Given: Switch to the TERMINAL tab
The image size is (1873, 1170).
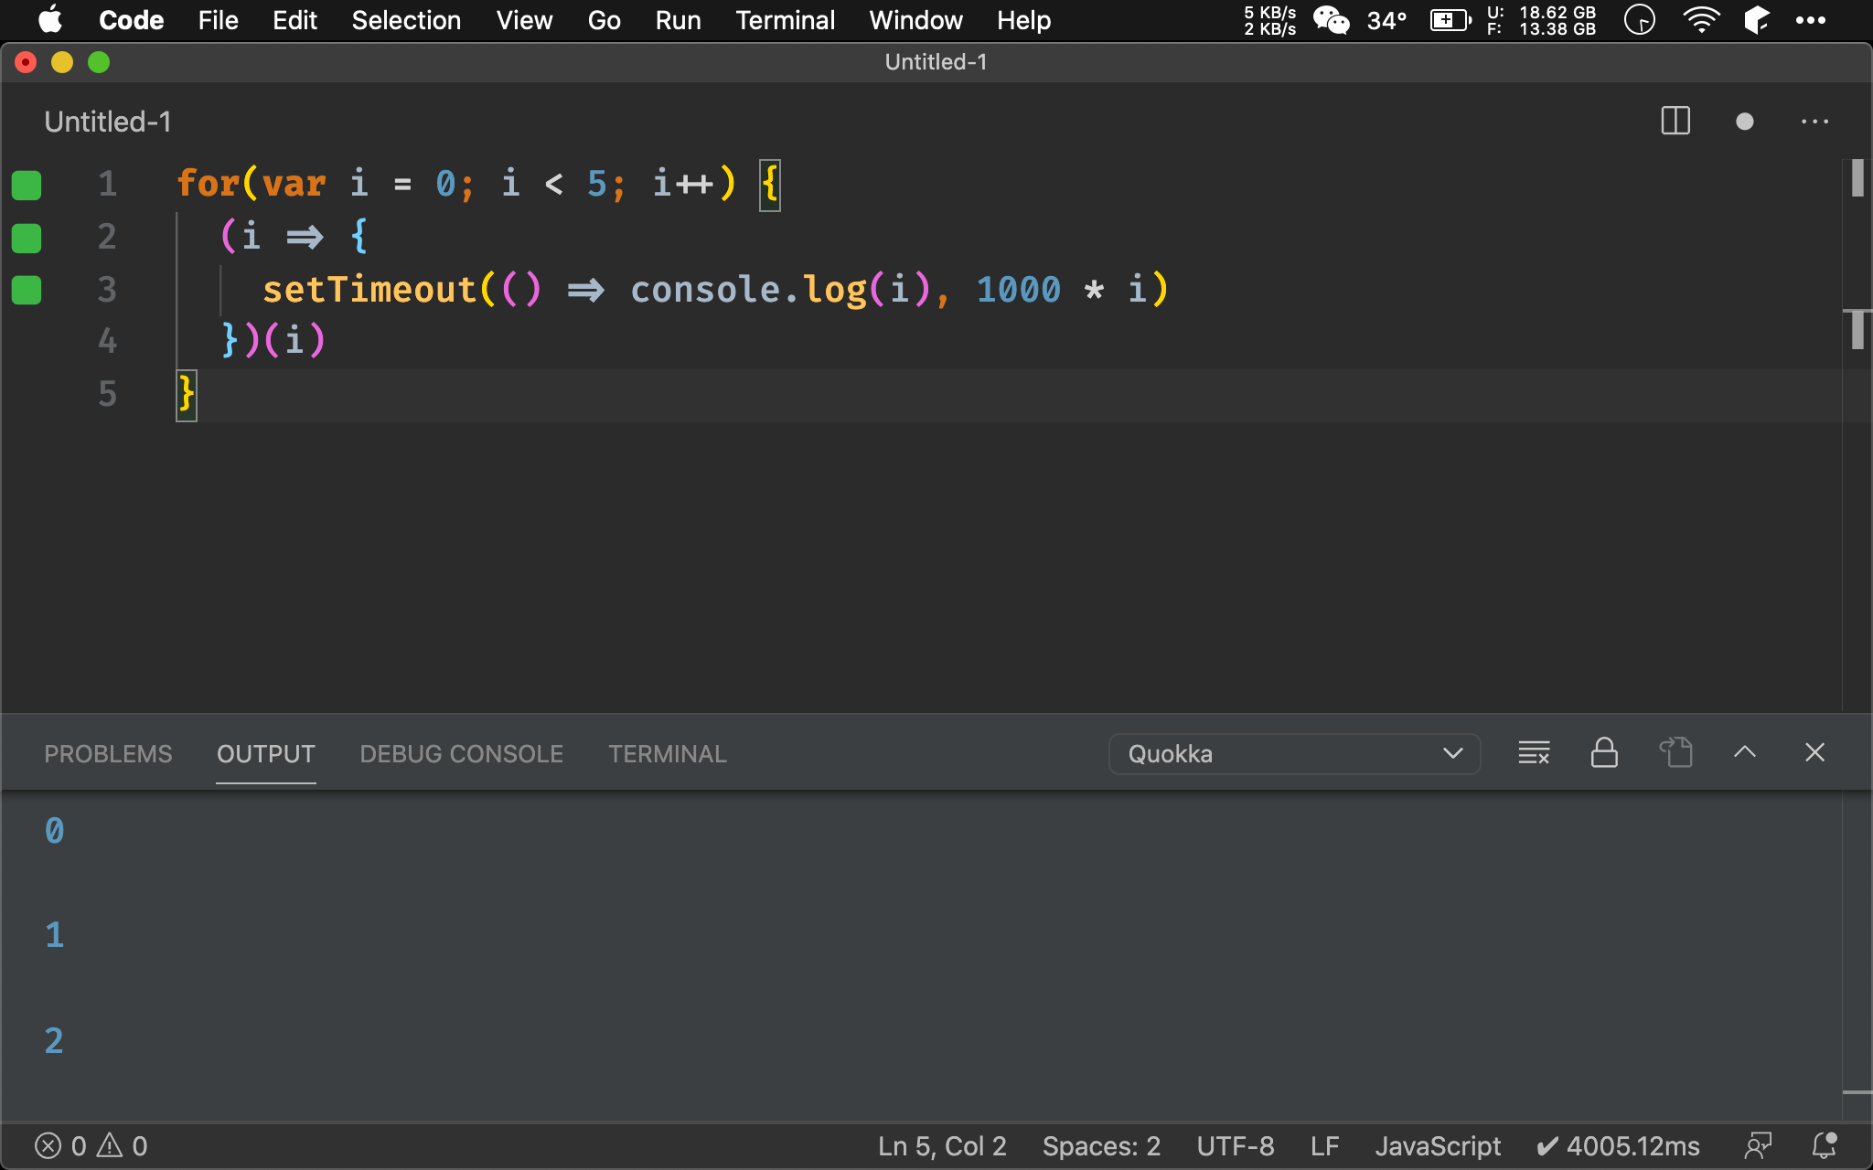Looking at the screenshot, I should coord(668,754).
